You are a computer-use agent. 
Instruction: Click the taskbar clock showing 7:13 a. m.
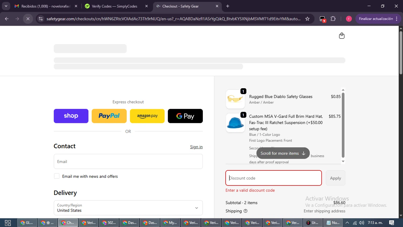(375, 223)
